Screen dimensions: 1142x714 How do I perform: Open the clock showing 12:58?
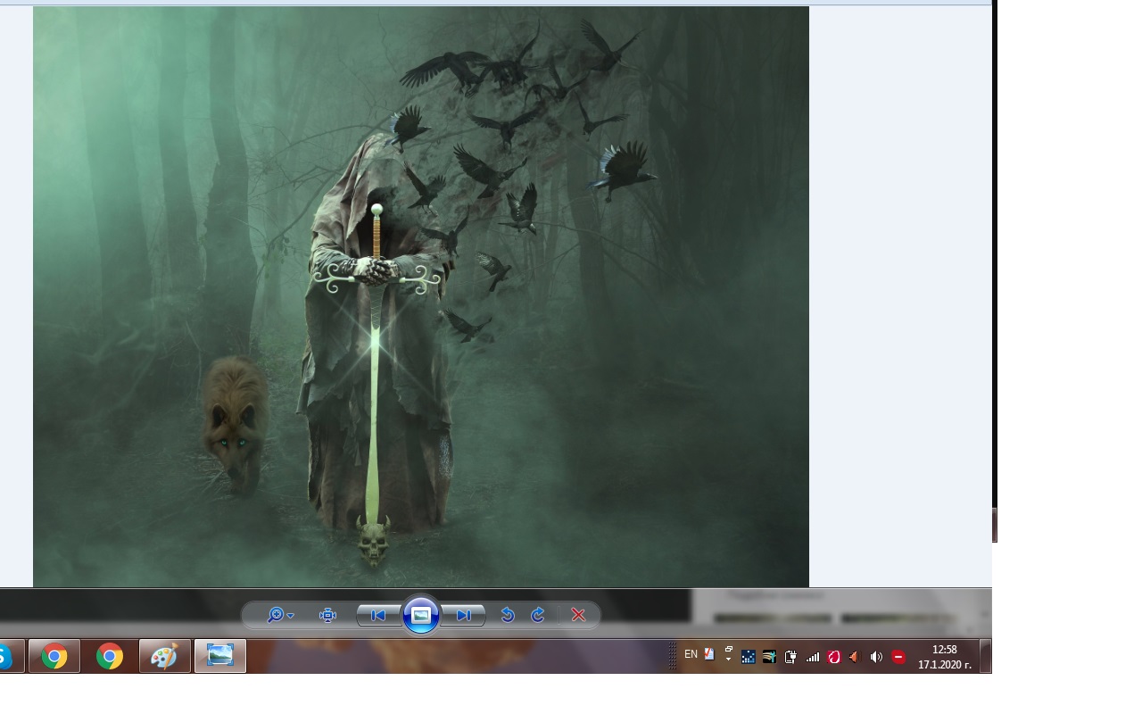944,657
